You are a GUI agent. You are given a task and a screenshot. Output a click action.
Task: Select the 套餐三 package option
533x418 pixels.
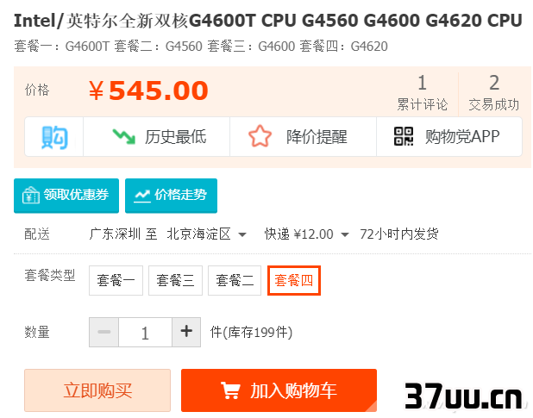pos(175,280)
